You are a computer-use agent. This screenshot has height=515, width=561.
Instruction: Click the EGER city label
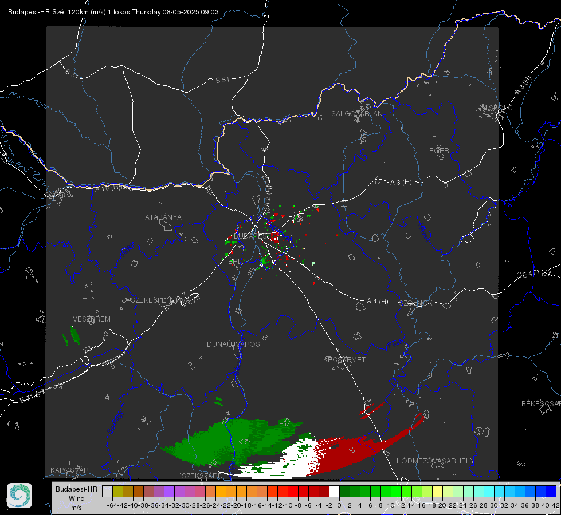pyautogui.click(x=439, y=151)
